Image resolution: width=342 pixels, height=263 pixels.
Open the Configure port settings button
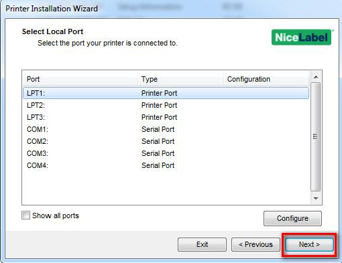click(292, 218)
